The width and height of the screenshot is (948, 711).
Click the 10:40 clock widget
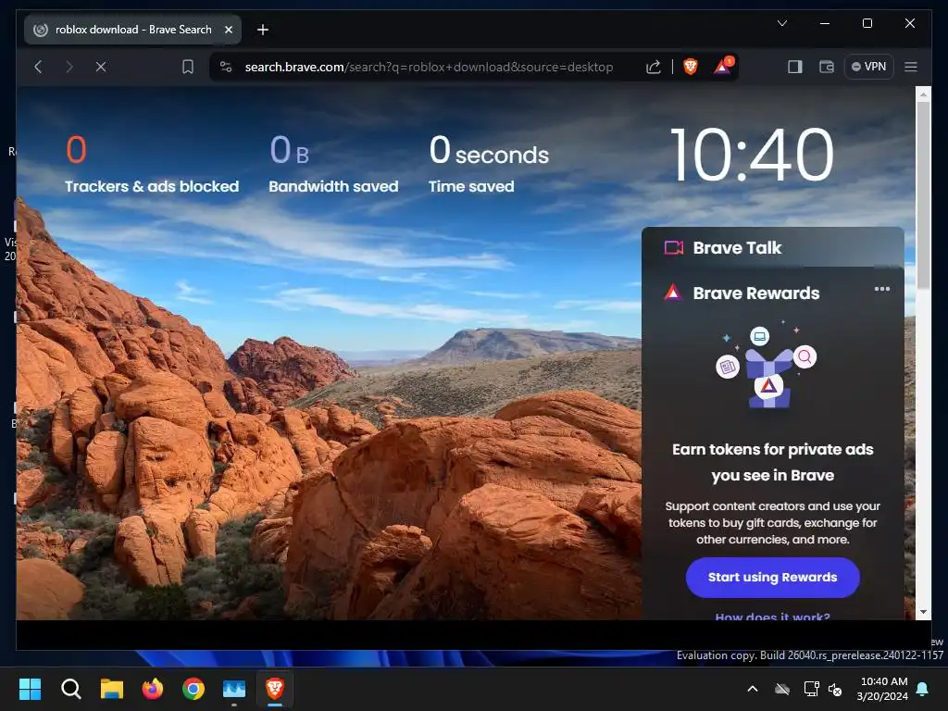(x=752, y=155)
